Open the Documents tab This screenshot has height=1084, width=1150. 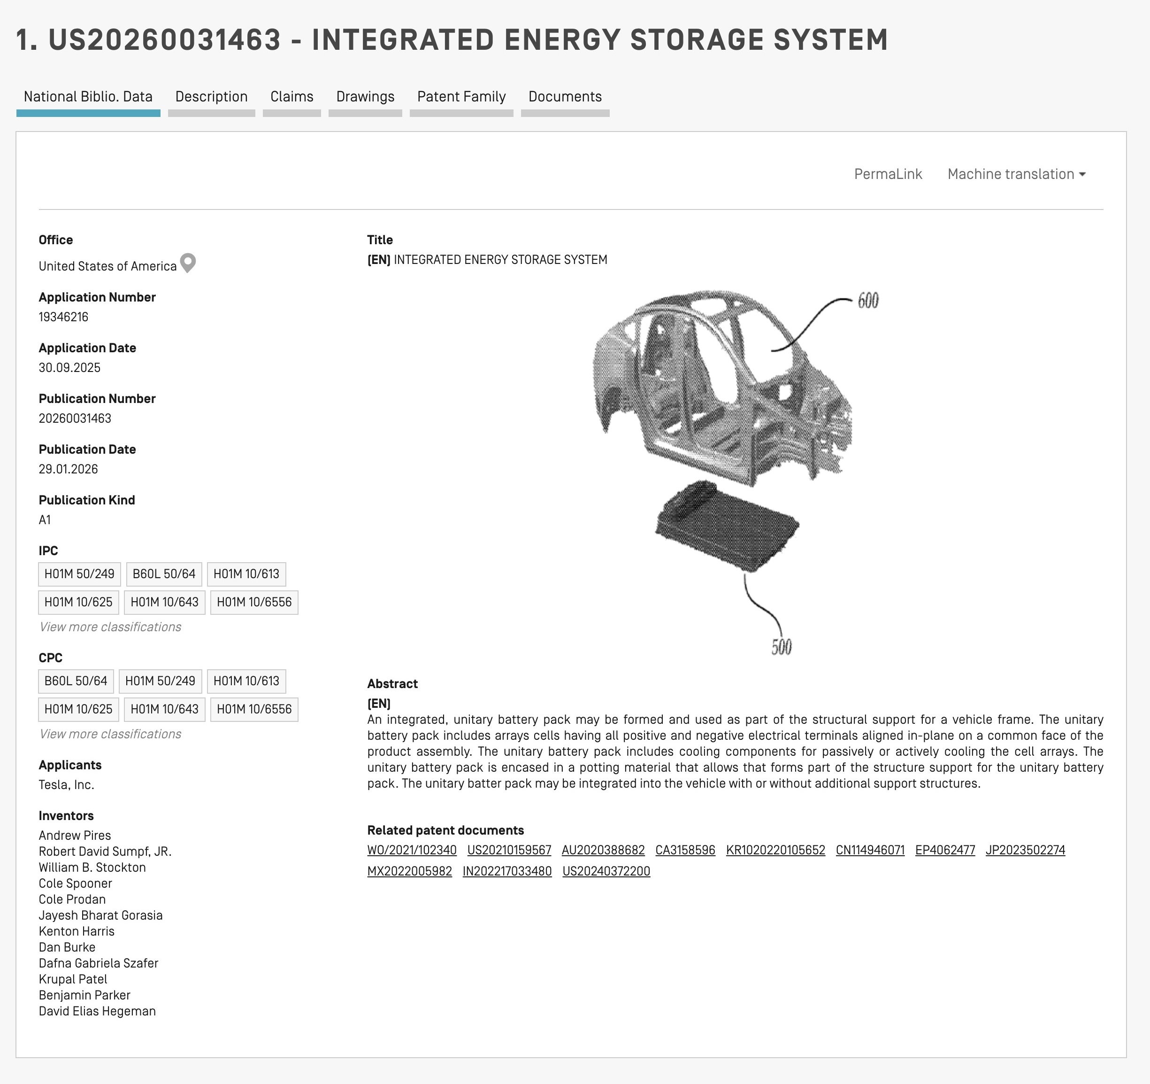[x=565, y=97]
